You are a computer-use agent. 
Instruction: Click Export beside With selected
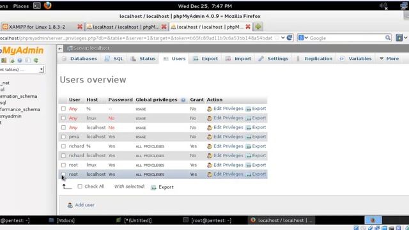click(x=162, y=187)
